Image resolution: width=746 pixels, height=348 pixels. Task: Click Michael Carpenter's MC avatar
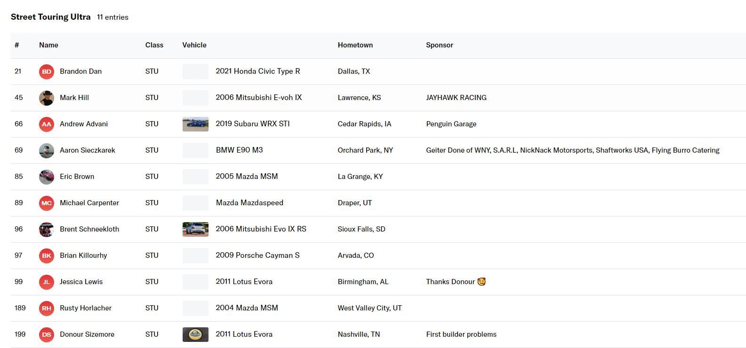tap(46, 203)
